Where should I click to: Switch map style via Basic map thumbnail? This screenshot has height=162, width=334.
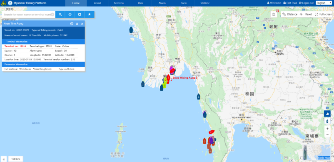(317, 152)
